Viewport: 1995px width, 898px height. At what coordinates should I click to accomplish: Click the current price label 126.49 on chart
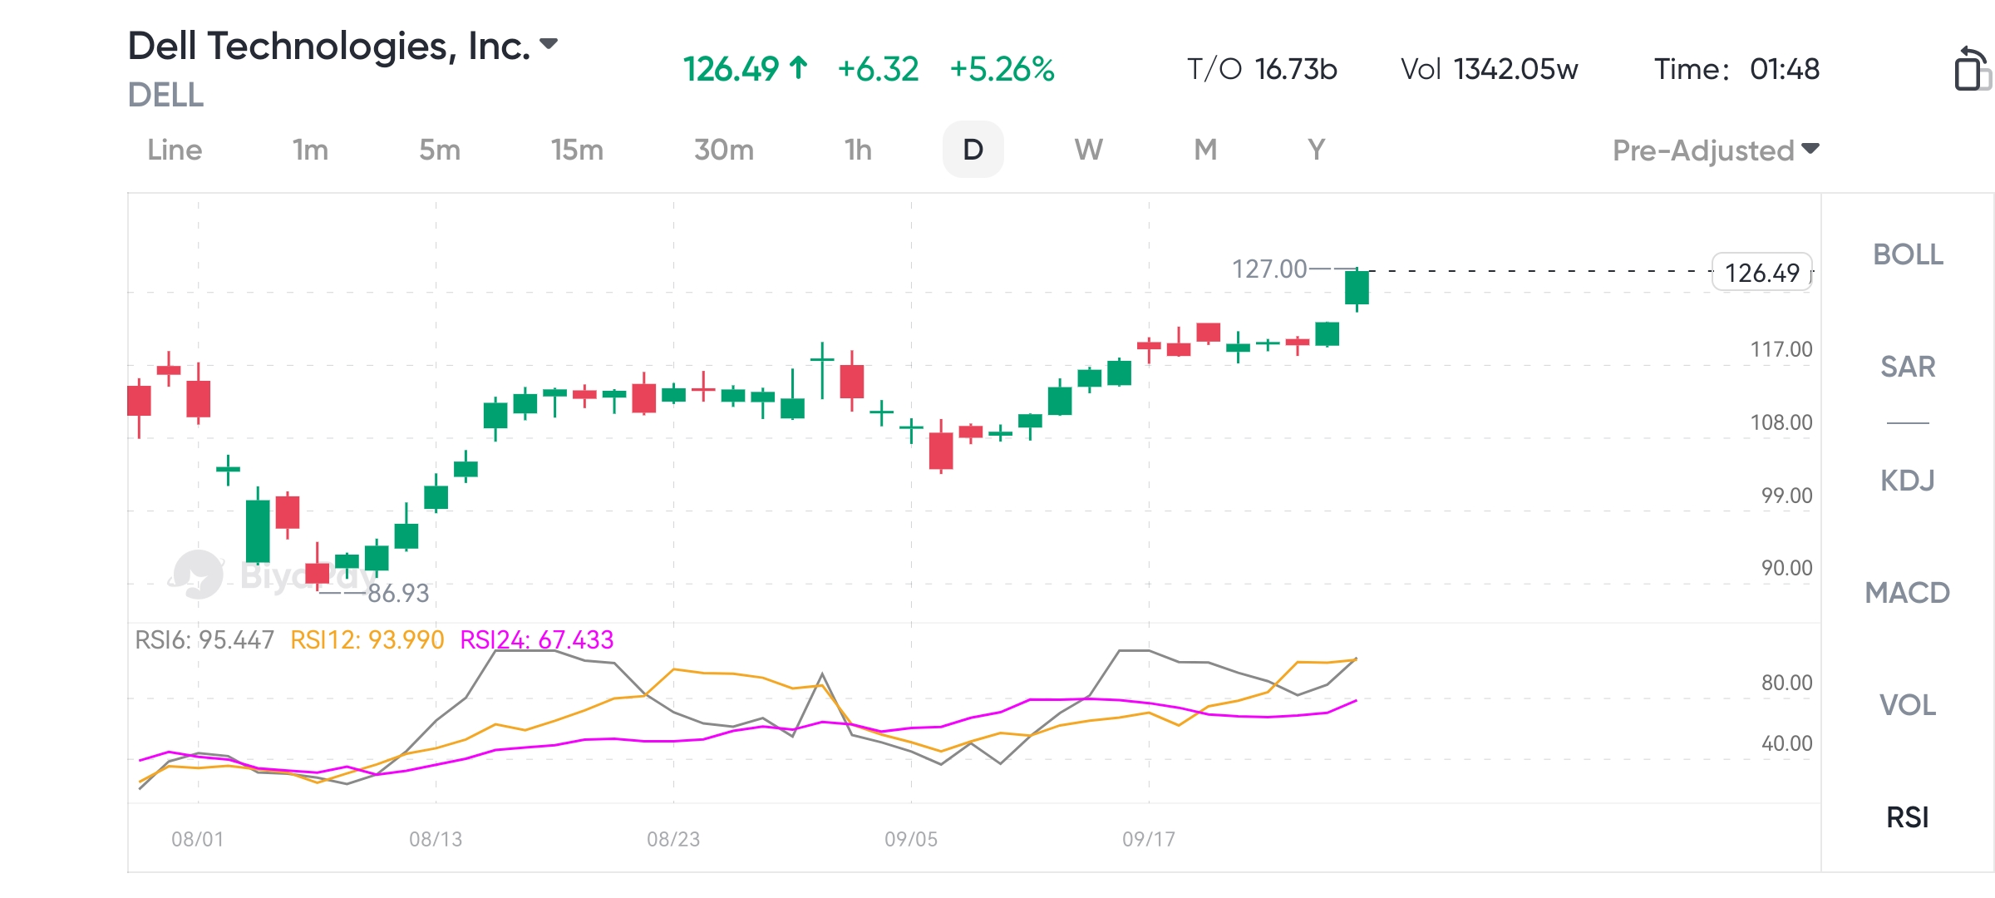1762,272
